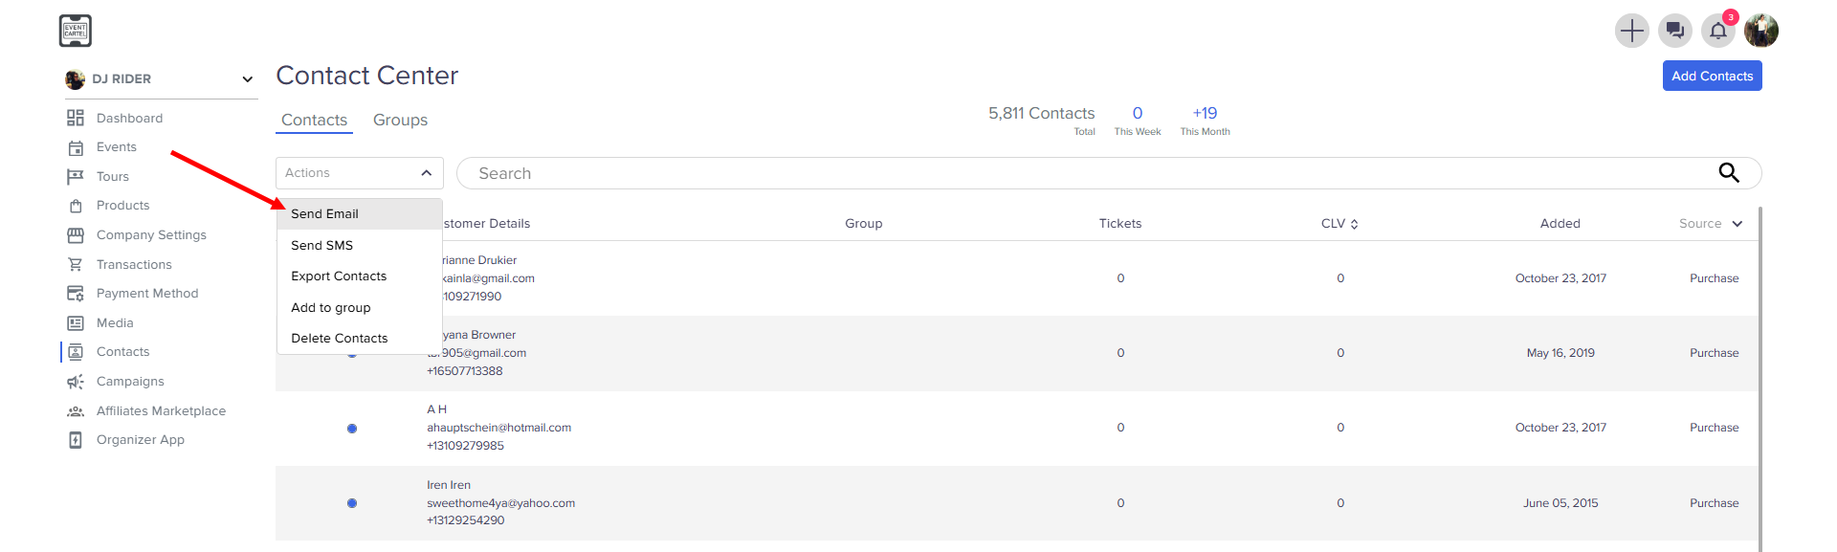Screen dimensions: 1837x552
Task: Click the This Week count 0
Action: 1137,113
